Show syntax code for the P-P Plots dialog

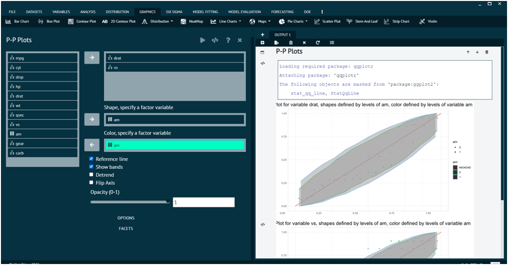[x=215, y=40]
